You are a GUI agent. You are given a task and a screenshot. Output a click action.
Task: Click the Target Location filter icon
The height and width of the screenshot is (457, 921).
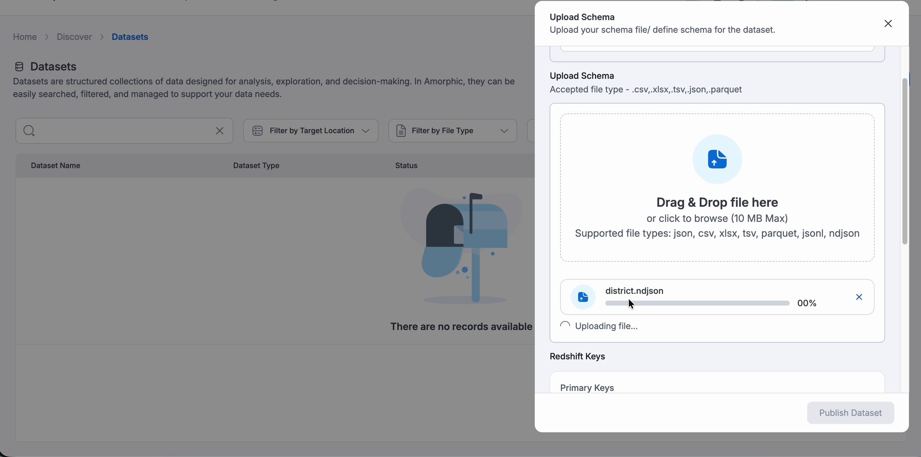tap(257, 131)
